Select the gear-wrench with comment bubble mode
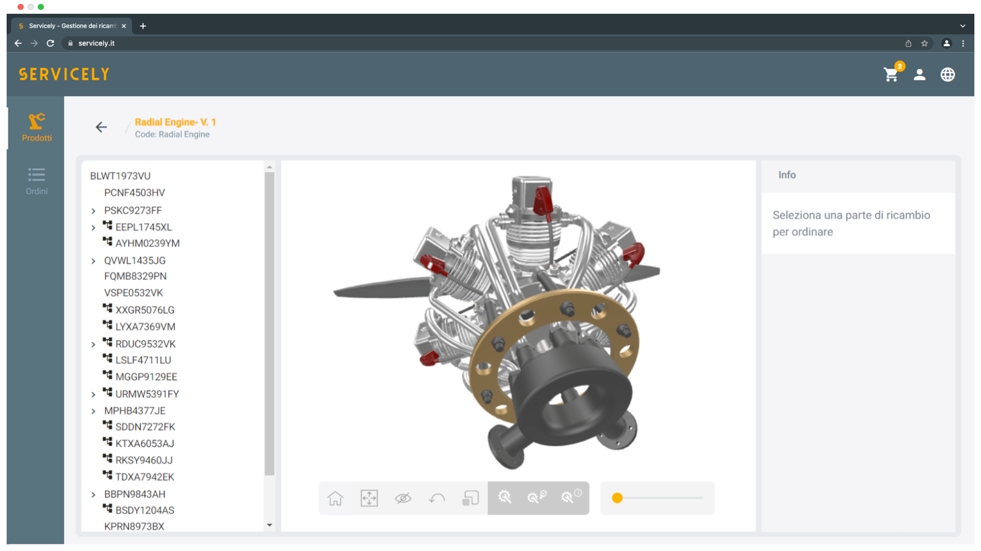Image resolution: width=981 pixels, height=551 pixels. (536, 497)
